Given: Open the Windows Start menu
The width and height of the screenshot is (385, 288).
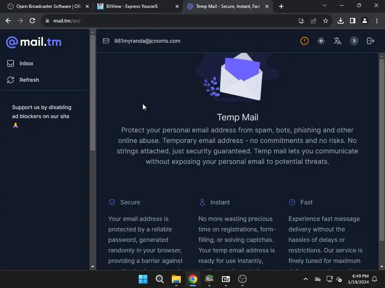Looking at the screenshot, I should pos(143,279).
